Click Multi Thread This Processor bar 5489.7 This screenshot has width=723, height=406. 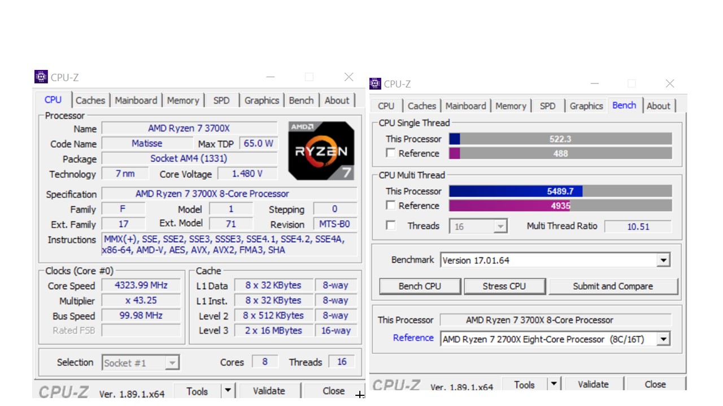pyautogui.click(x=560, y=191)
